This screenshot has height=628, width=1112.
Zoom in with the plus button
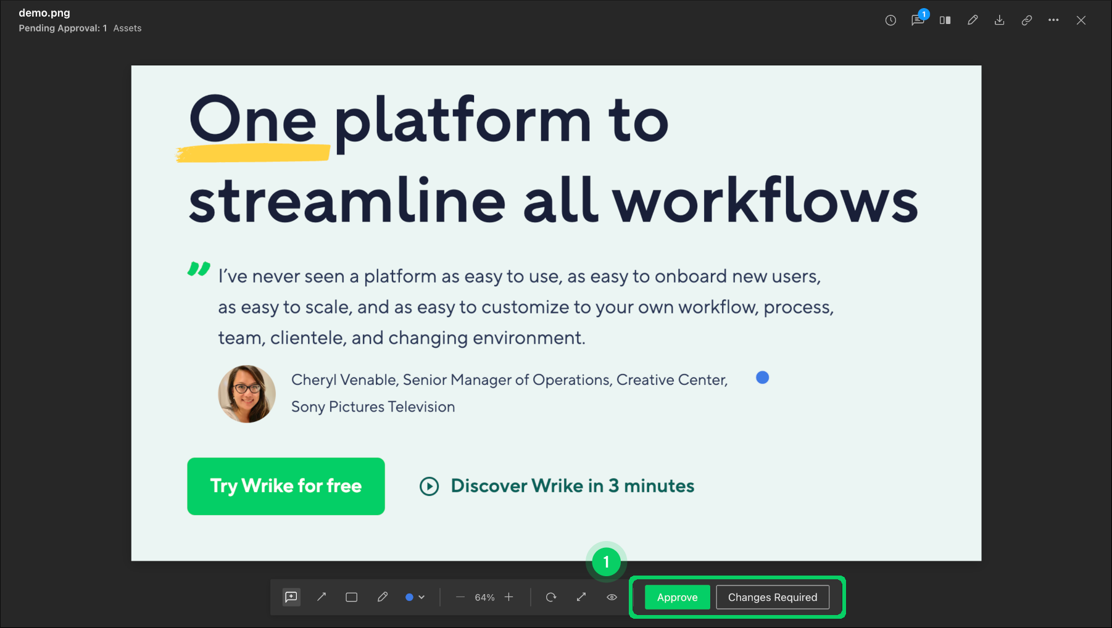click(509, 597)
